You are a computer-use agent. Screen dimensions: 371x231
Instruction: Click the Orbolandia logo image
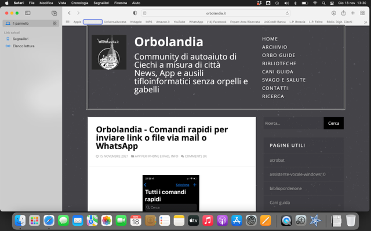[x=109, y=53]
